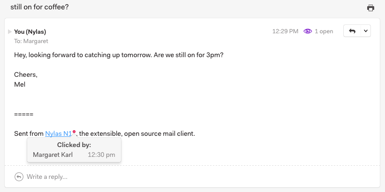Select Margaret Karl in Clicked by popover

[x=53, y=155]
